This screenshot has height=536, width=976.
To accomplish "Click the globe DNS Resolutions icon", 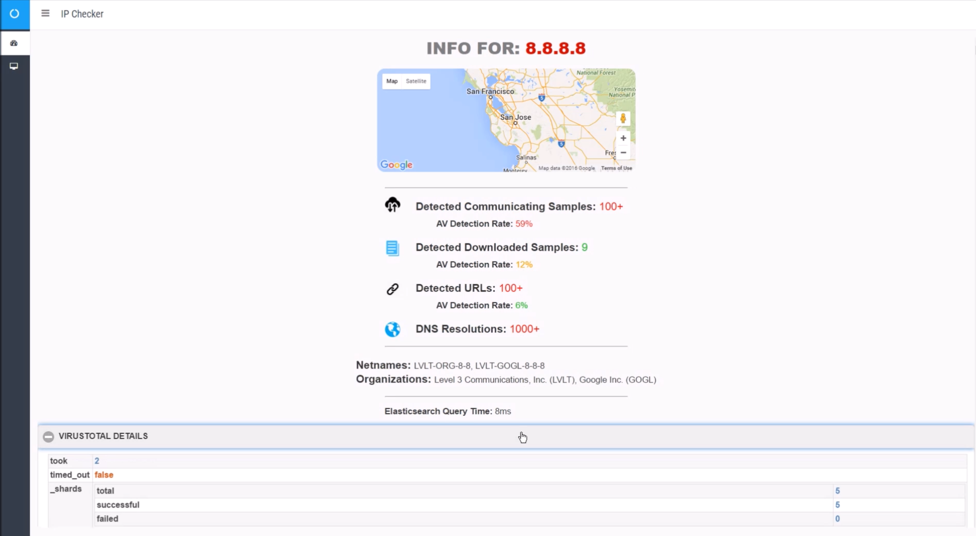I will point(392,329).
